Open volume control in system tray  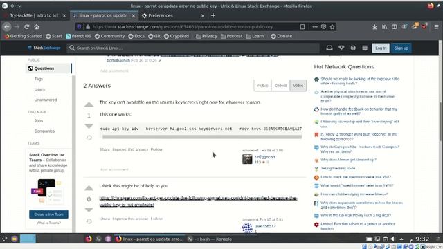pos(393,239)
